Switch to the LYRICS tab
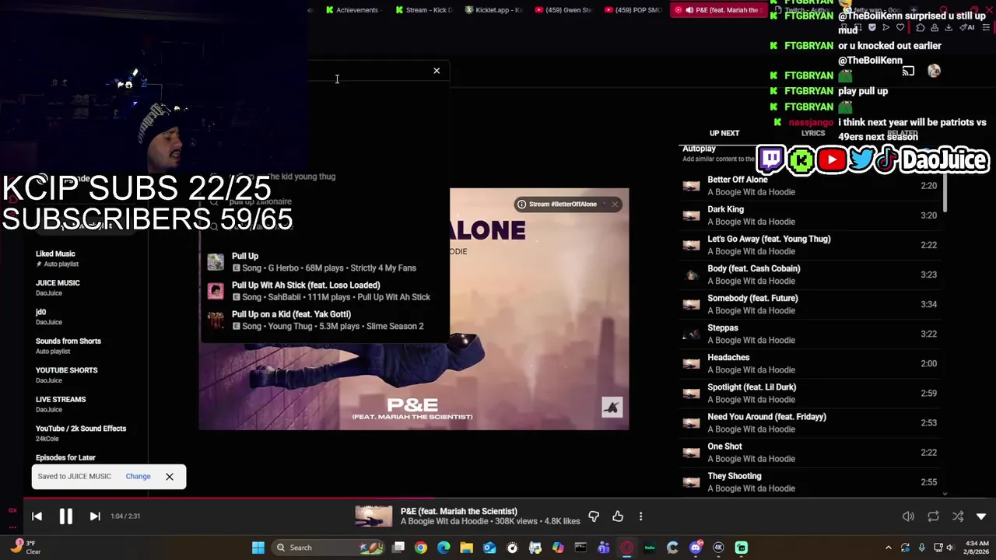996x560 pixels. click(x=813, y=133)
